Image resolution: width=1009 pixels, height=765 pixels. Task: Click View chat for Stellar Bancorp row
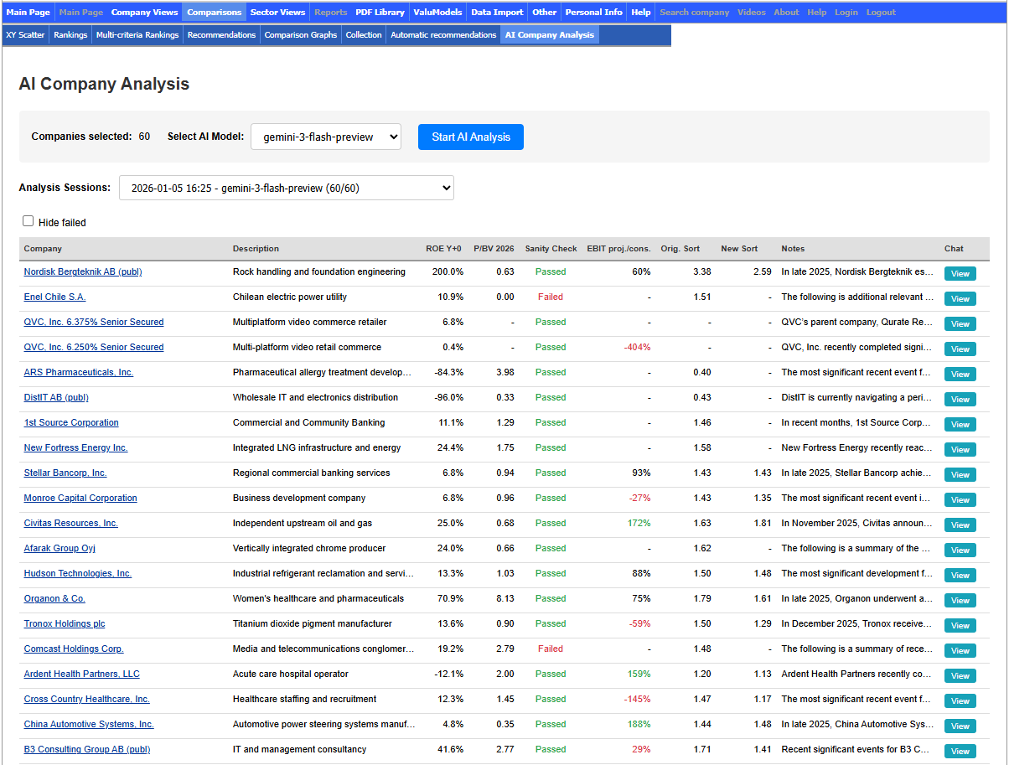point(960,474)
